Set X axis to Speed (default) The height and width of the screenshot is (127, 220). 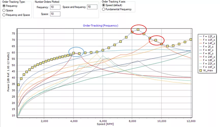pos(103,5)
